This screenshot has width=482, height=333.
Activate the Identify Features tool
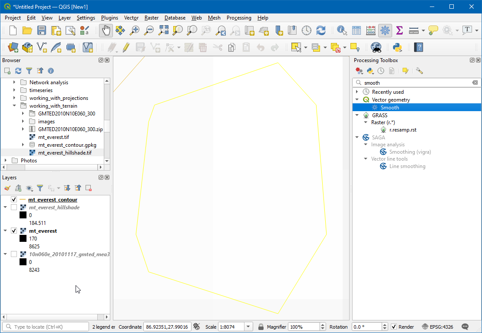click(342, 30)
